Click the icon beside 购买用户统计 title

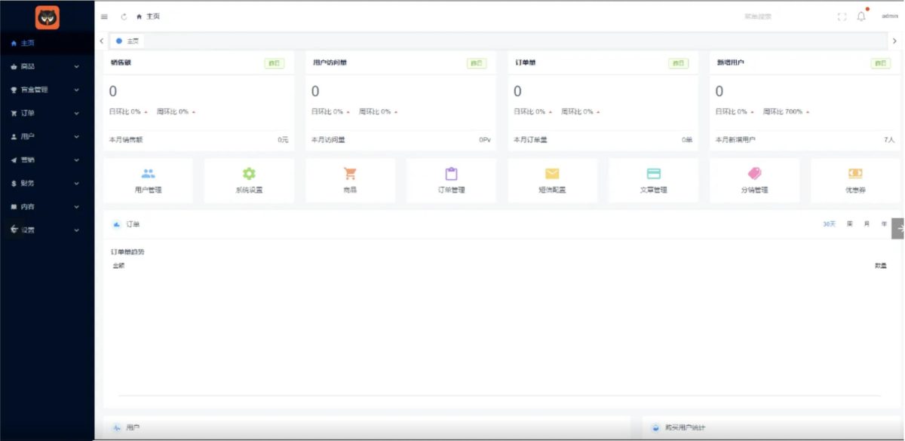(656, 427)
